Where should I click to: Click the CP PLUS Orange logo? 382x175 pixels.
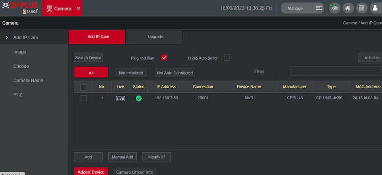[20, 8]
